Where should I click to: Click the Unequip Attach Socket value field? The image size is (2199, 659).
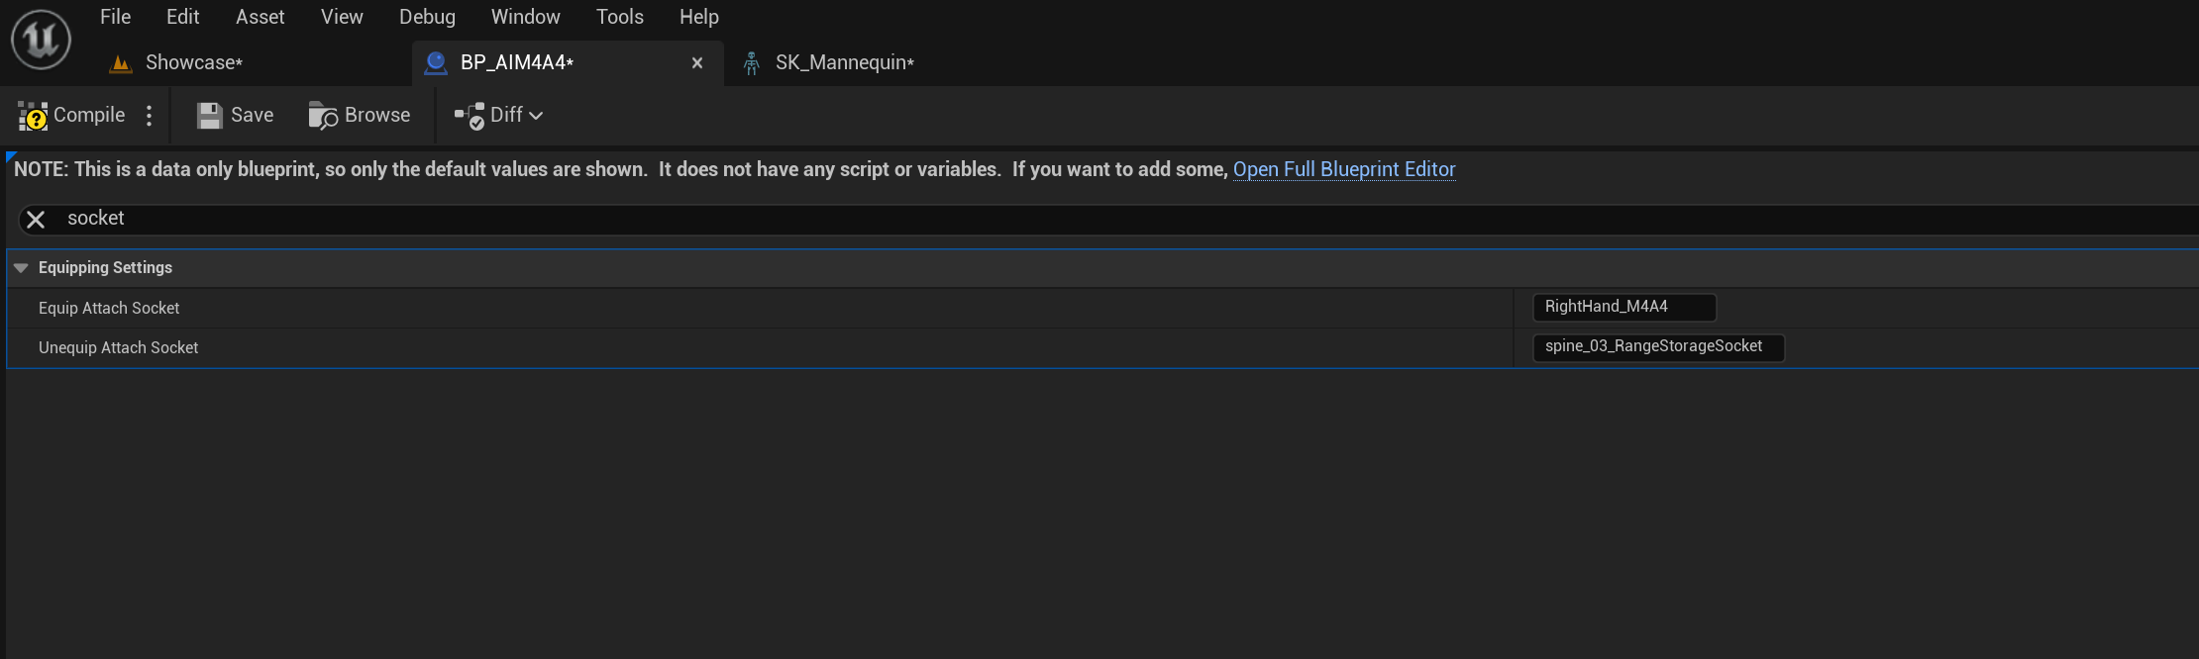tap(1657, 346)
